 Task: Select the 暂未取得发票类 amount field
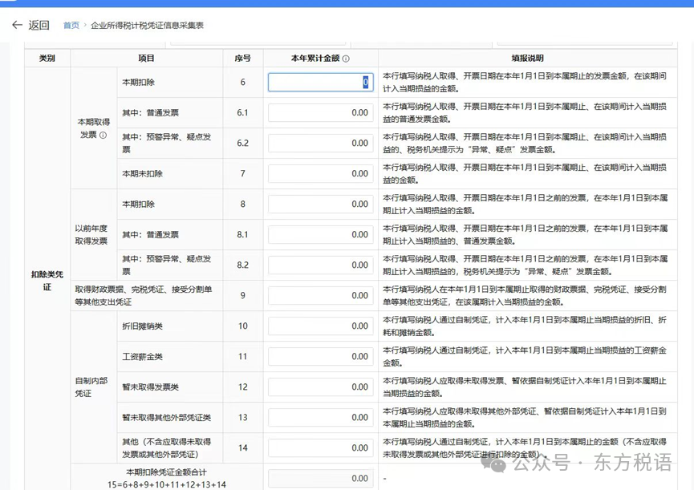pyautogui.click(x=320, y=387)
